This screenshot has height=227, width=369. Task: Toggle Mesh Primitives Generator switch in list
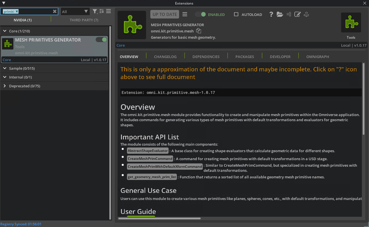[x=101, y=40]
